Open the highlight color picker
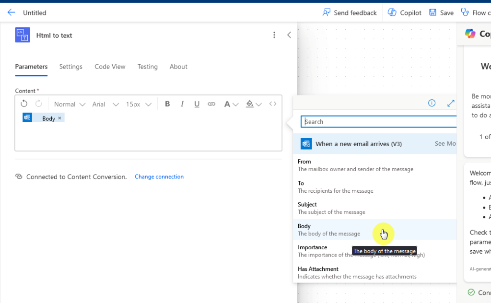The height and width of the screenshot is (303, 491). (x=254, y=104)
